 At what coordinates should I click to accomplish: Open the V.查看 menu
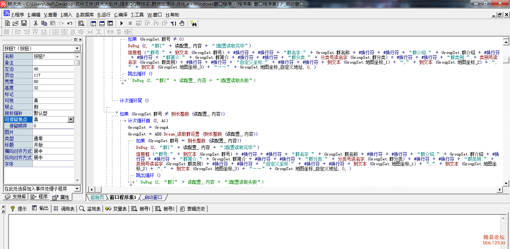[x=50, y=15]
